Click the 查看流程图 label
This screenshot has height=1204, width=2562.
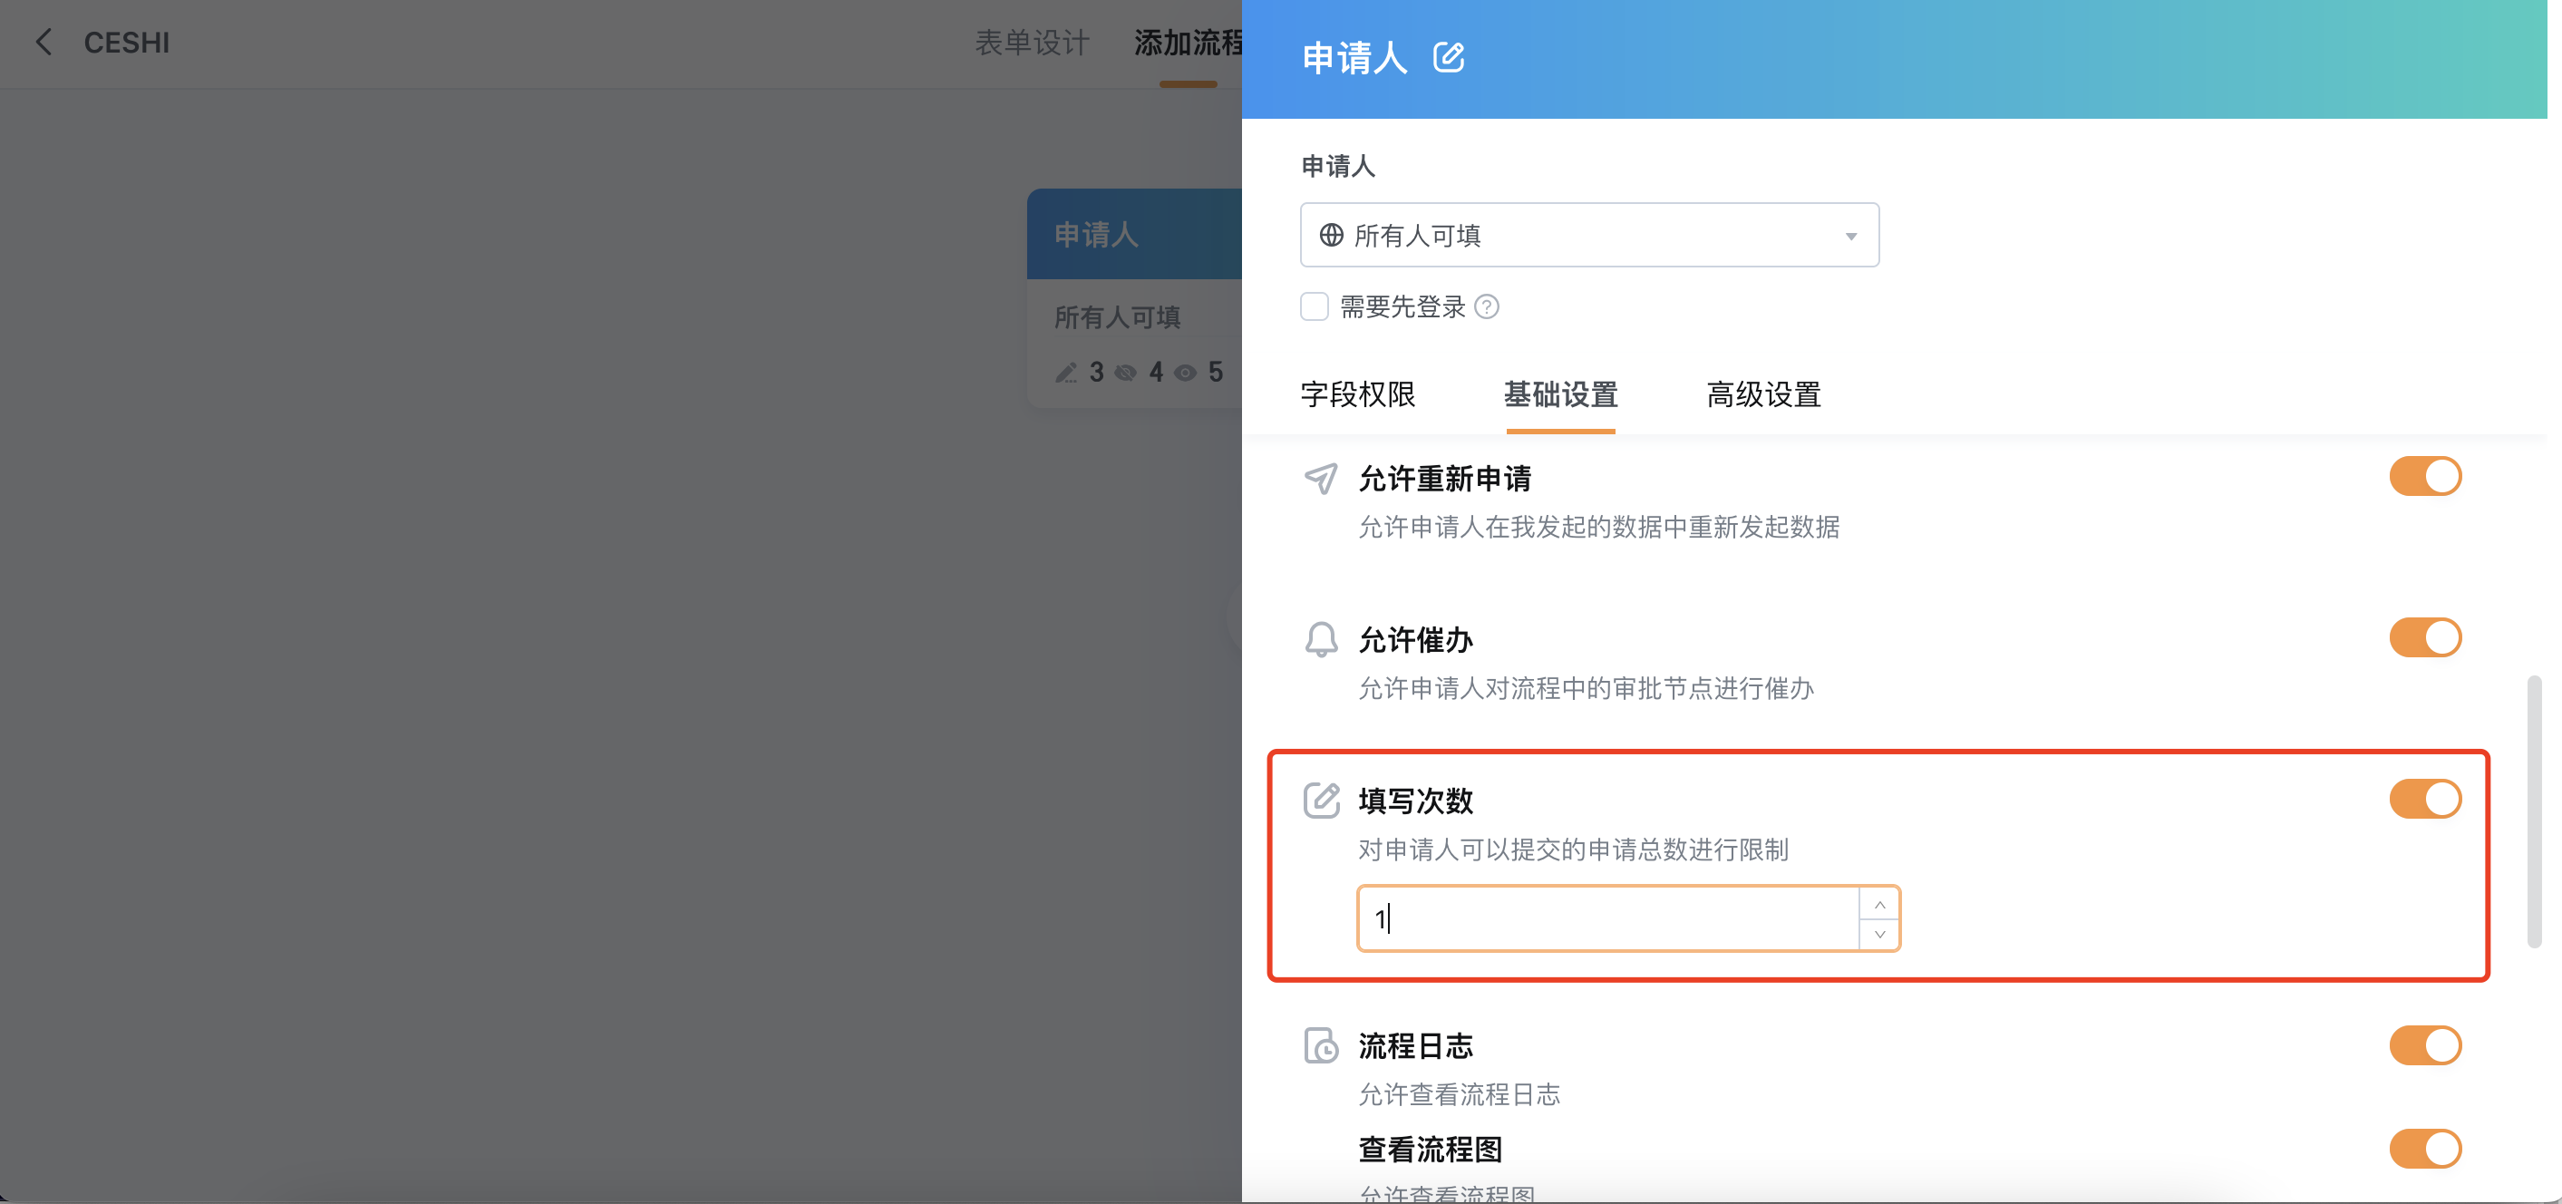[x=1431, y=1150]
